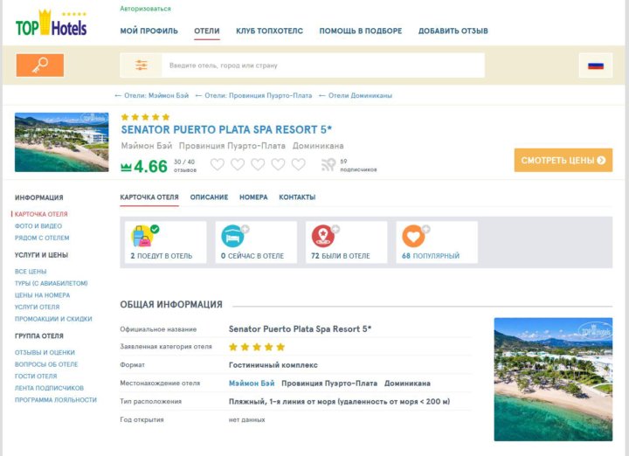
Task: Click the bed 'Сейчас в отеле' icon
Action: click(232, 236)
